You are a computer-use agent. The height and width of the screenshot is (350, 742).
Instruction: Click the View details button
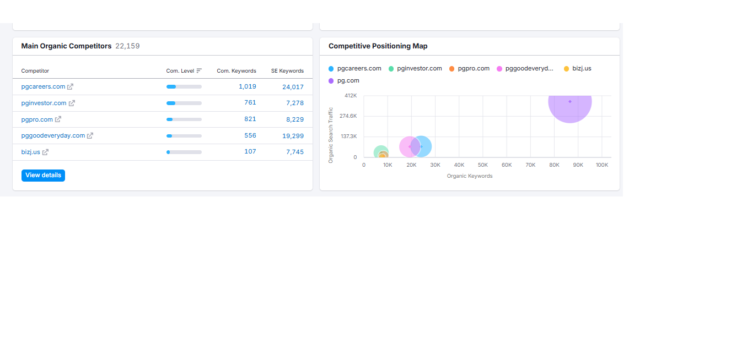[x=43, y=176]
